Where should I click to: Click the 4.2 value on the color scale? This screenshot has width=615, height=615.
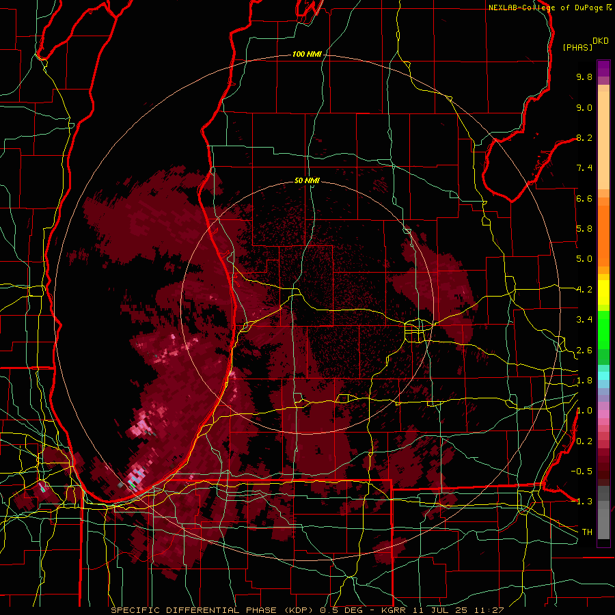[584, 290]
